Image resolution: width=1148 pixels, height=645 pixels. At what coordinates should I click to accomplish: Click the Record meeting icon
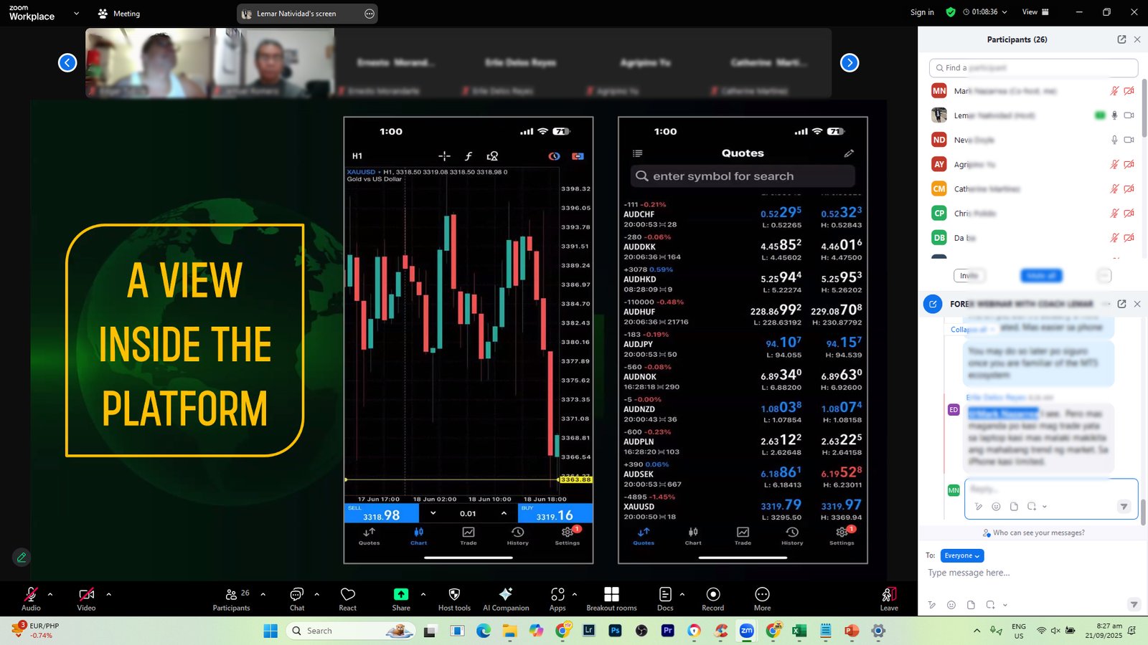click(712, 598)
